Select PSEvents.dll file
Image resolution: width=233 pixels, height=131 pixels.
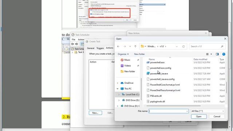156,96
